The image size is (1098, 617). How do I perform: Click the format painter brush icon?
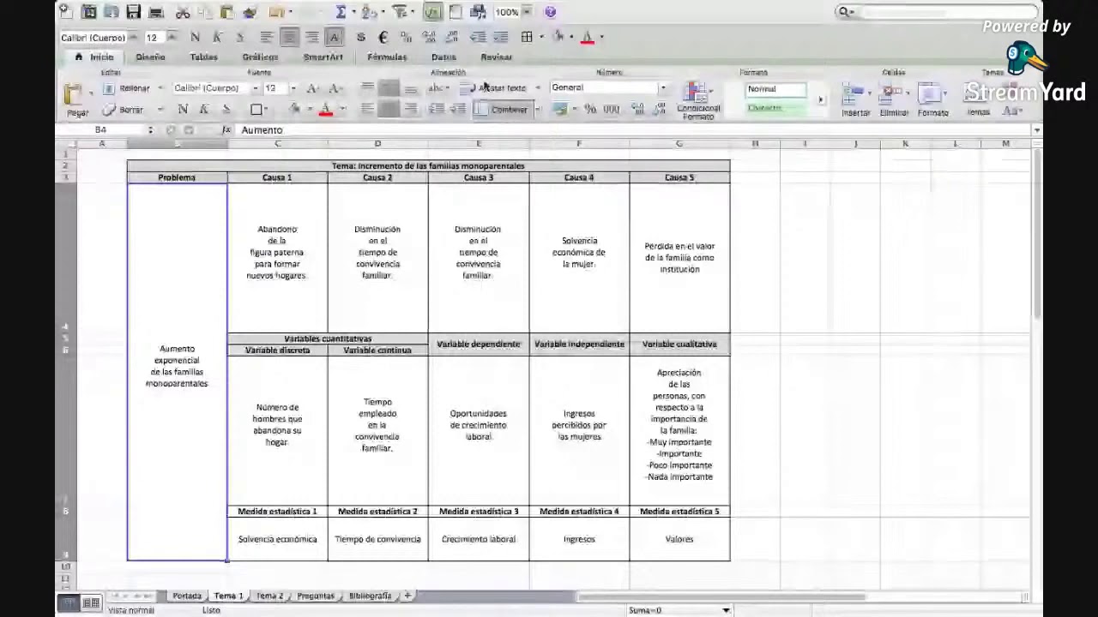coord(250,12)
